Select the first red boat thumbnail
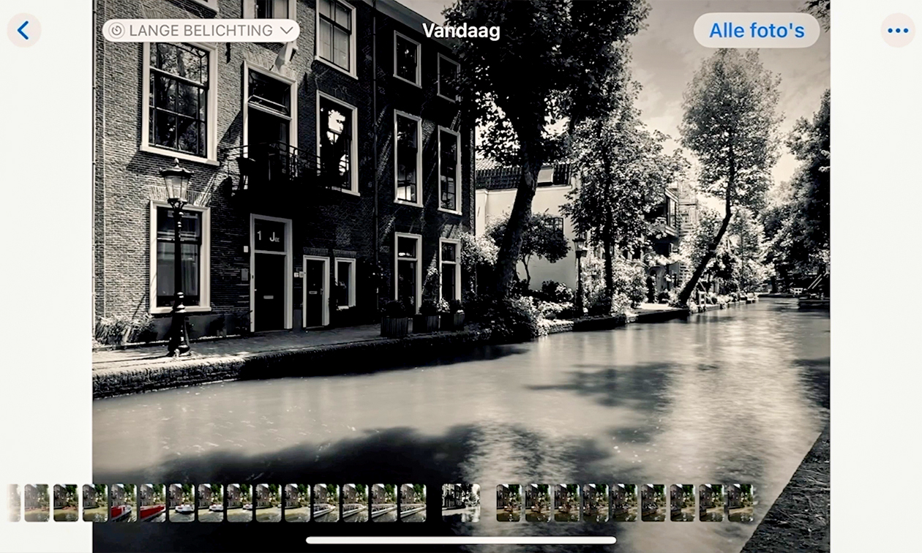922x553 pixels. [123, 503]
